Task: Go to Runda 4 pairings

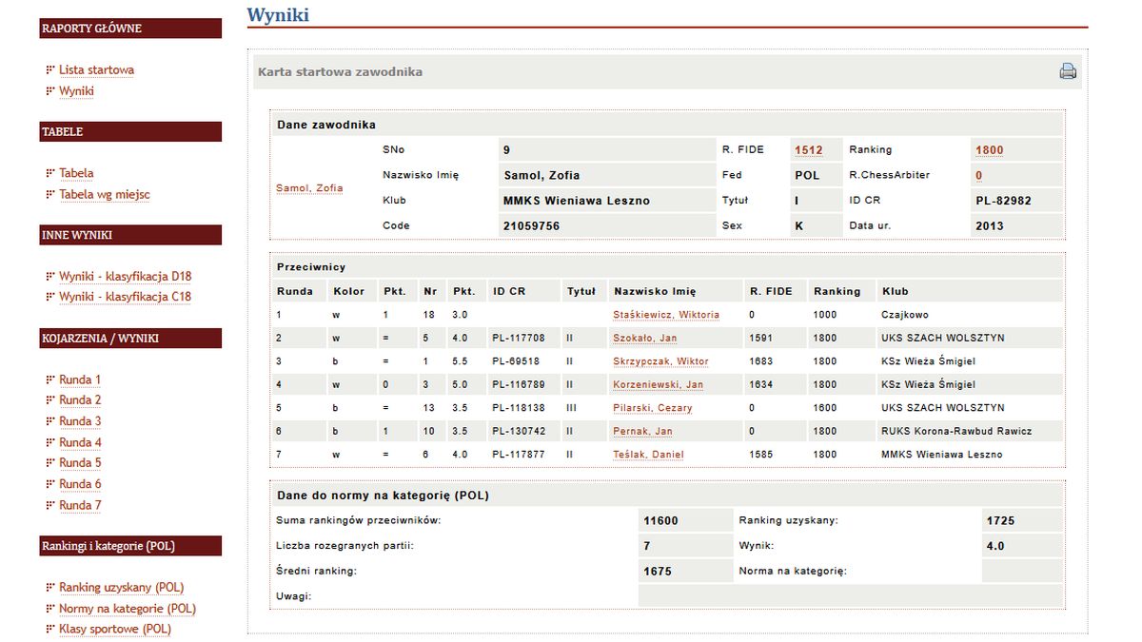Action: click(80, 442)
